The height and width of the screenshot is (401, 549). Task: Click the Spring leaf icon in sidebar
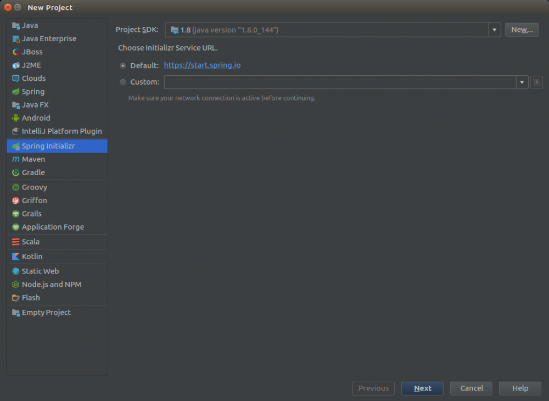(16, 92)
